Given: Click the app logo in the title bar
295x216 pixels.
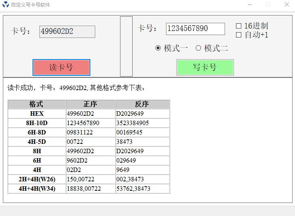Looking at the screenshot, I should point(6,5).
